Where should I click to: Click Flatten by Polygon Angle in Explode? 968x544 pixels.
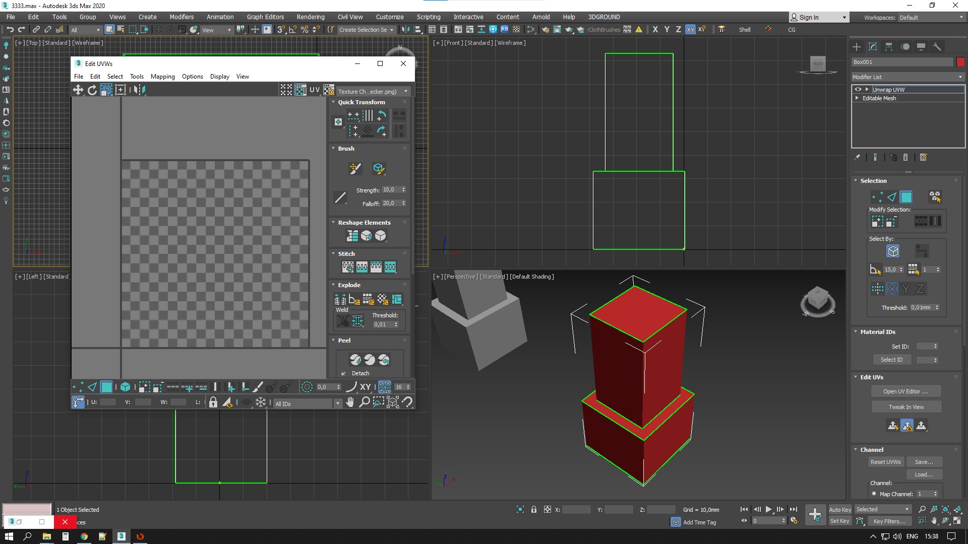[354, 300]
